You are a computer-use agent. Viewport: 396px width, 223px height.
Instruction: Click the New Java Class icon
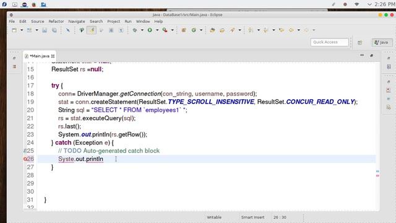[x=194, y=30]
